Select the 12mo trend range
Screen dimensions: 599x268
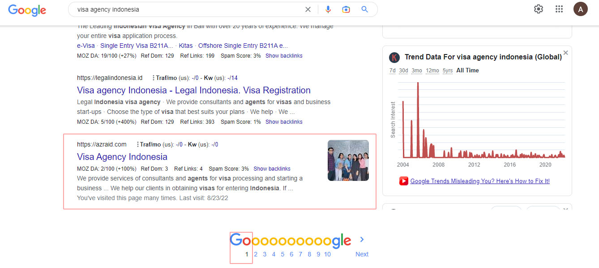(432, 70)
